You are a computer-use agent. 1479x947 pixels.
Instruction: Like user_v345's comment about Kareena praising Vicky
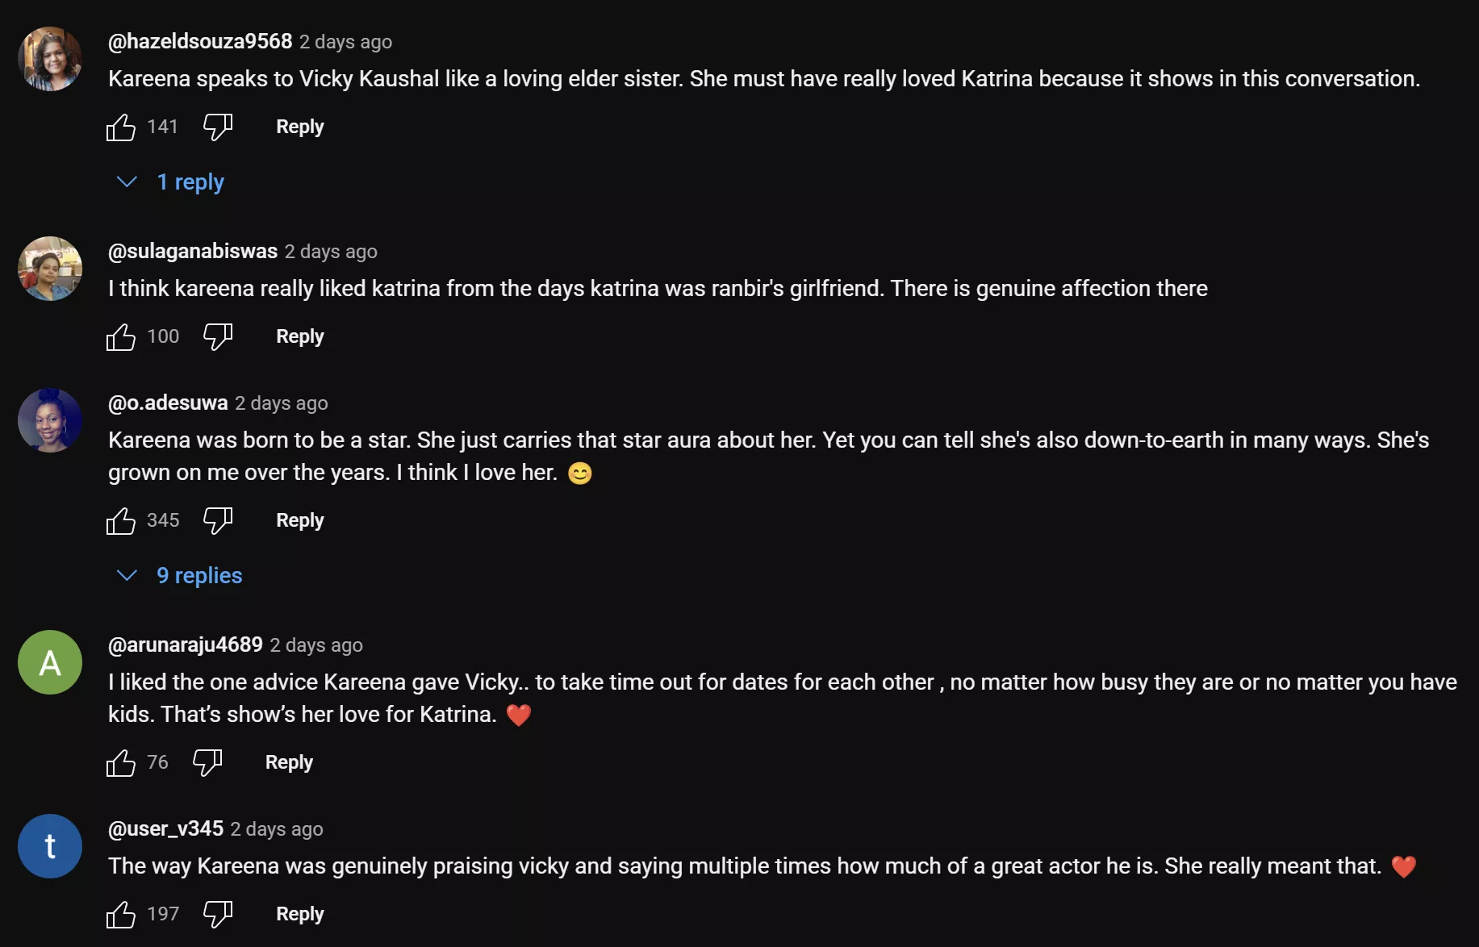(121, 914)
